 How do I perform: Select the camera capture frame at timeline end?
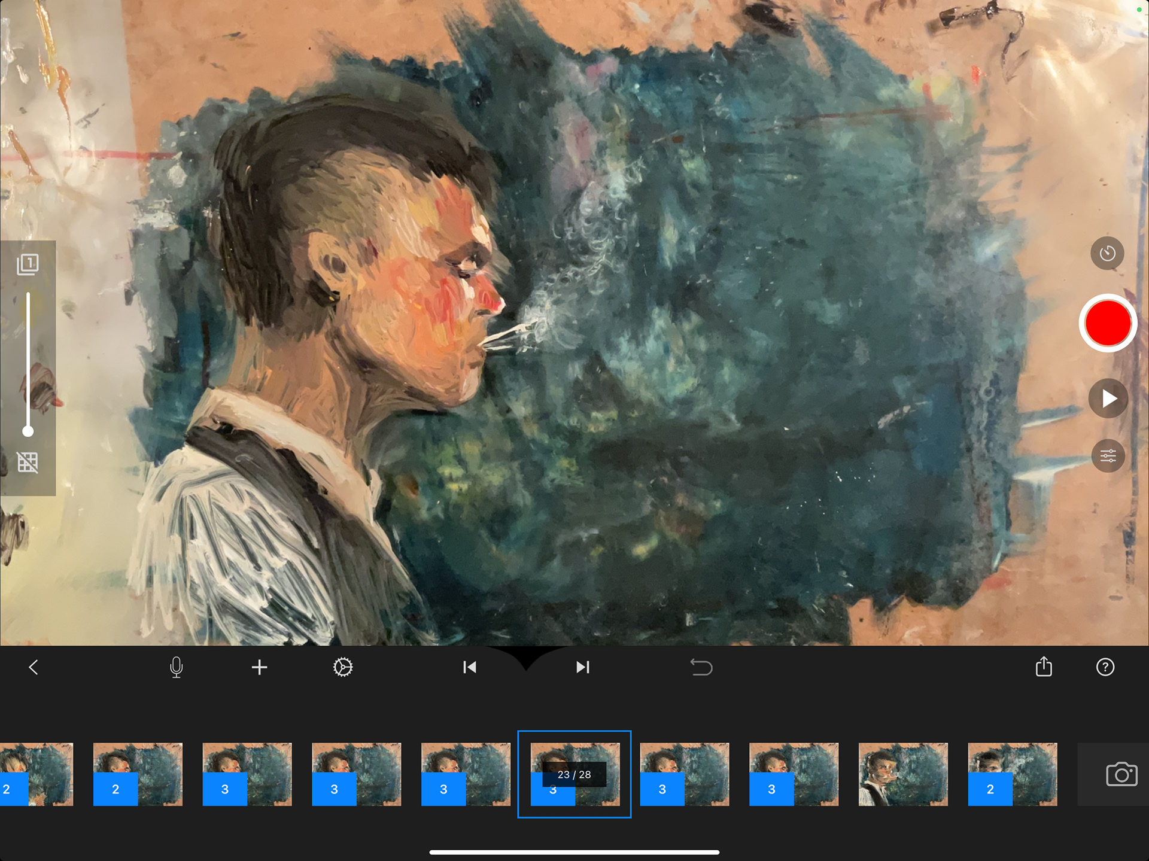1121,774
